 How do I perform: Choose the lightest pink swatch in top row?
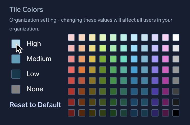(71, 38)
